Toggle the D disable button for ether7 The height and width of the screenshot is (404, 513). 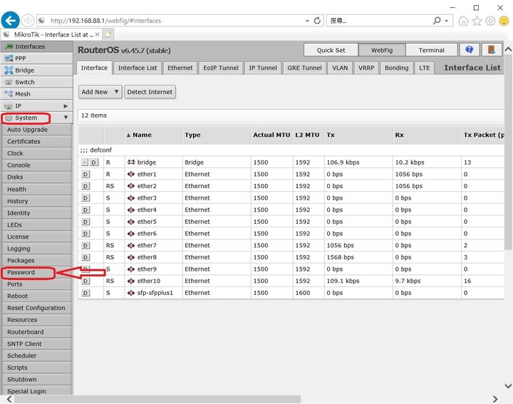(x=85, y=245)
